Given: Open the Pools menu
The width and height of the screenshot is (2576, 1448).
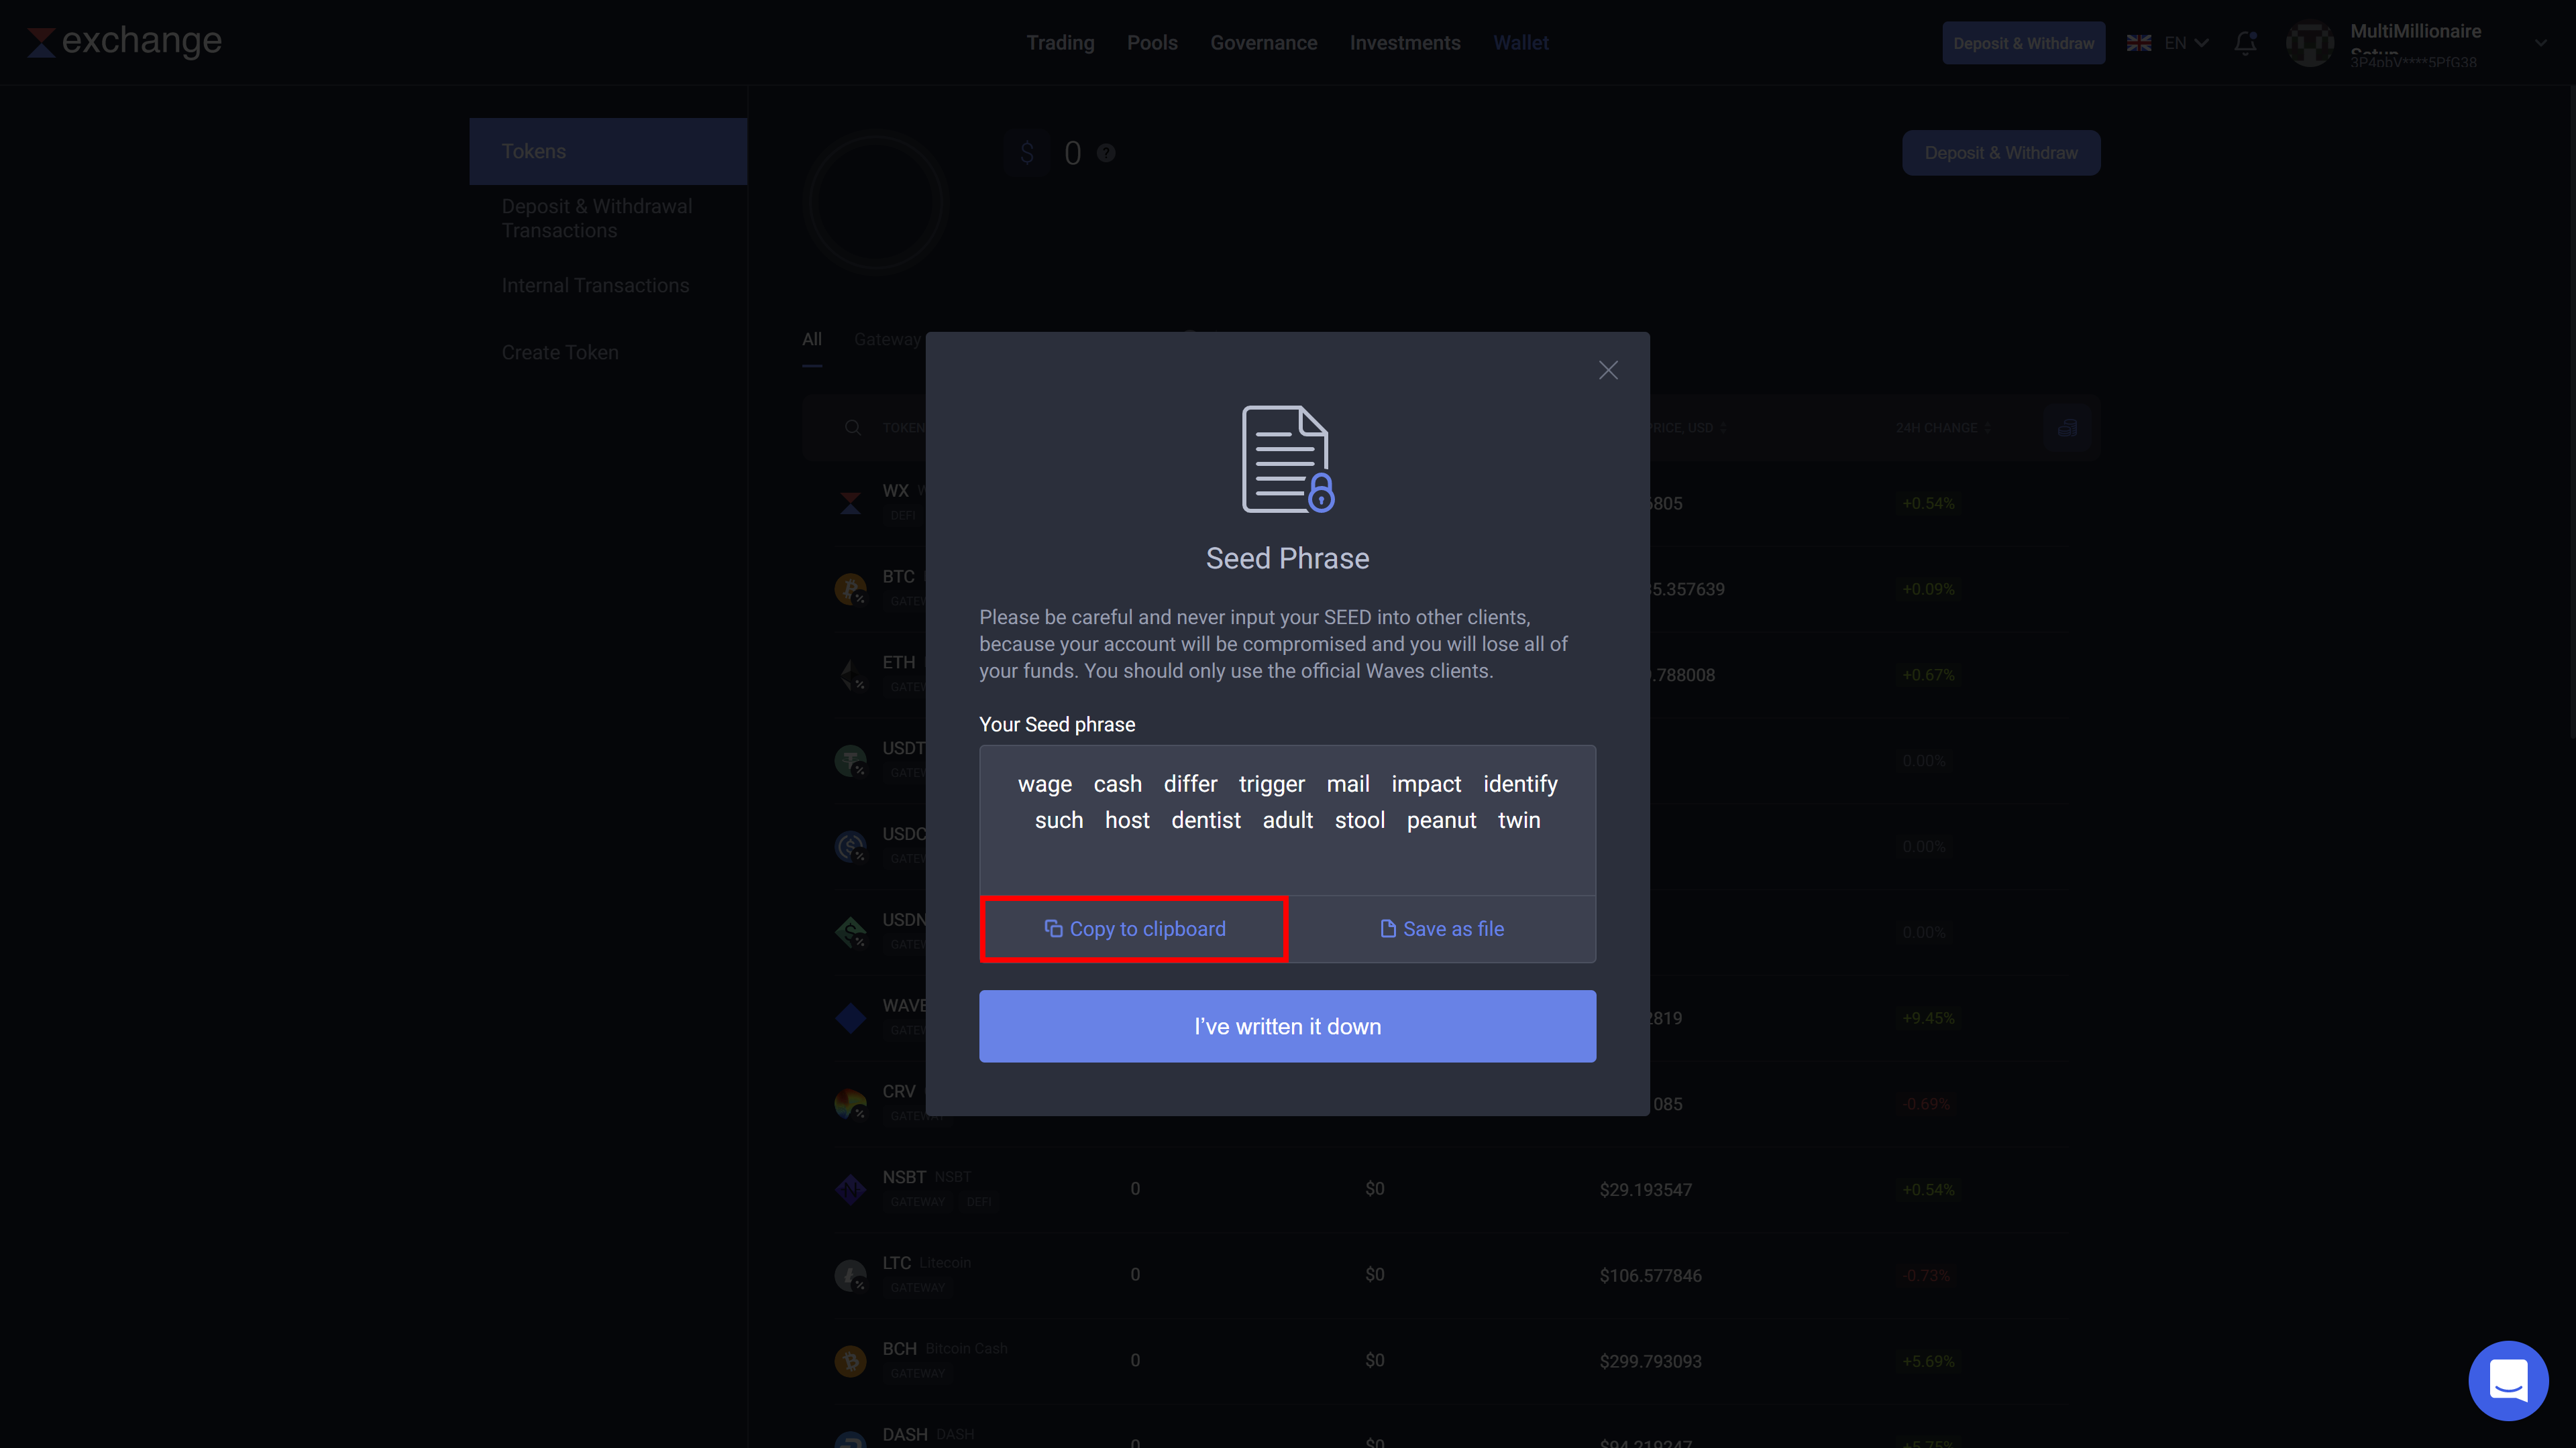Looking at the screenshot, I should (x=1152, y=43).
